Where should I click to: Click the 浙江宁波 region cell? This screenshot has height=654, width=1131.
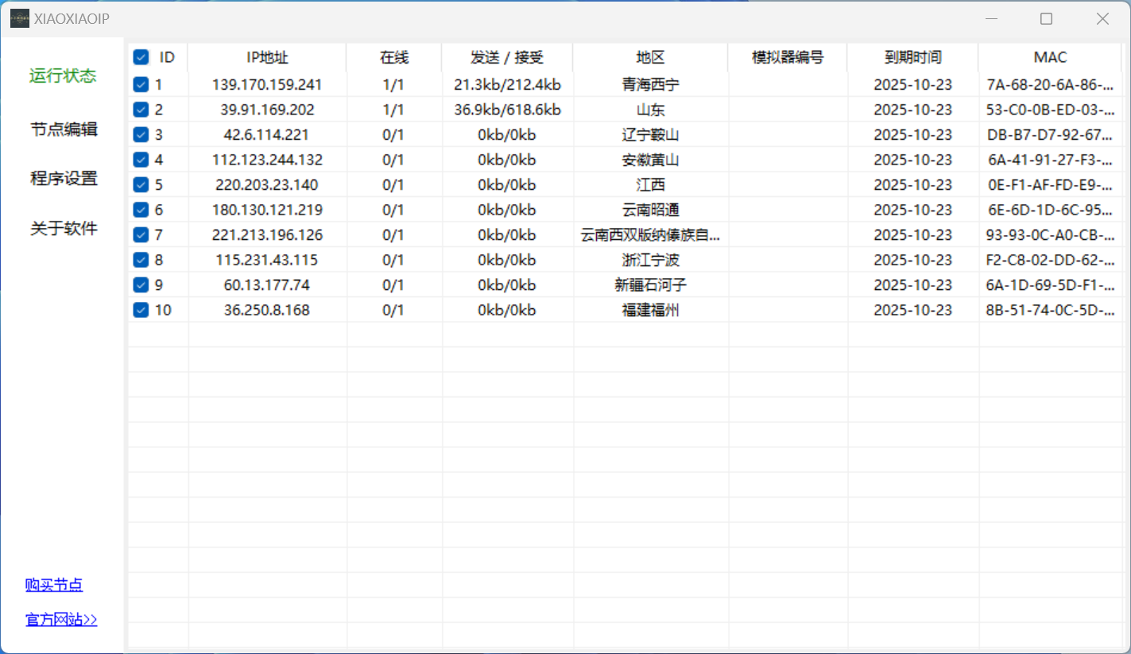(x=650, y=260)
